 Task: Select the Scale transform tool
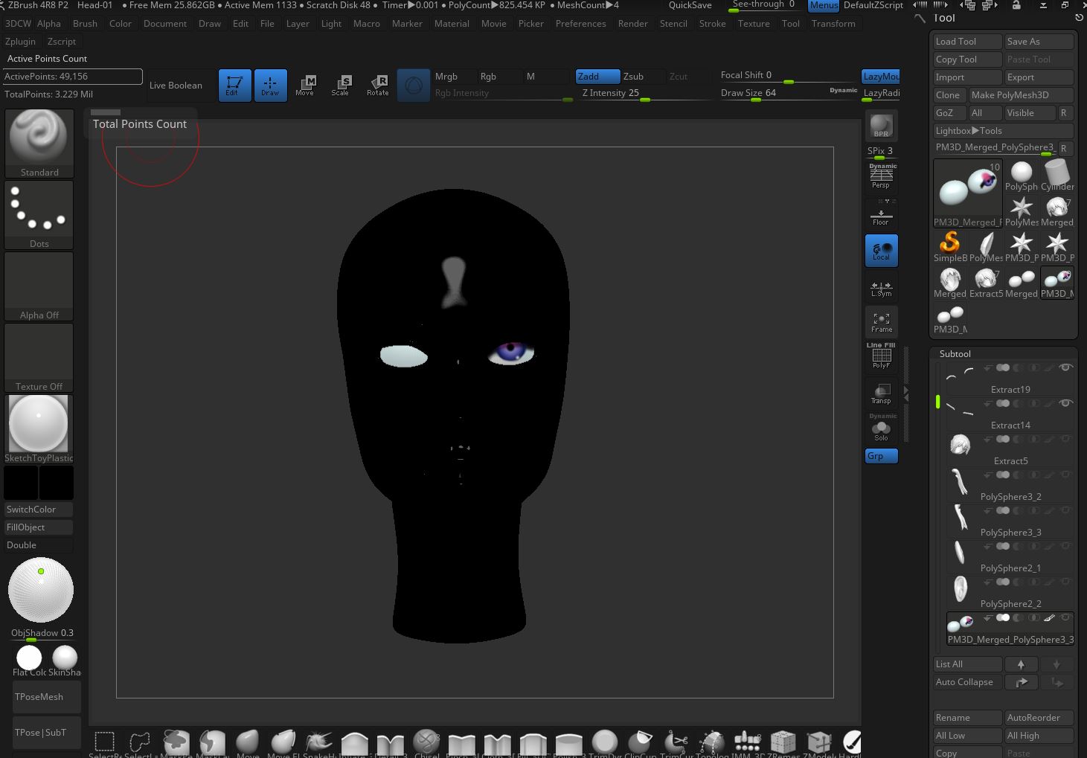[x=341, y=86]
